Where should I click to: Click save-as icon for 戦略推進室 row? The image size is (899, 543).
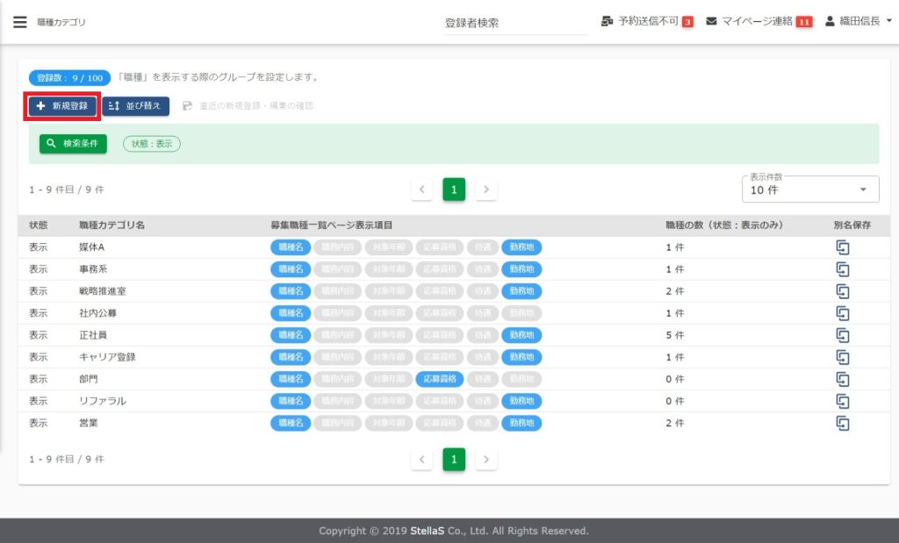click(843, 291)
